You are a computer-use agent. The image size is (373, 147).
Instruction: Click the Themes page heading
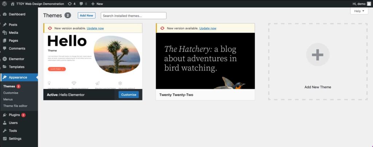point(52,15)
